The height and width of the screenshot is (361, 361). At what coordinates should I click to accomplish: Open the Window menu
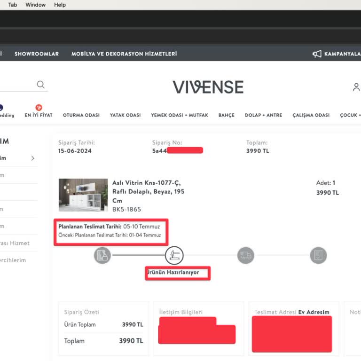(x=35, y=5)
